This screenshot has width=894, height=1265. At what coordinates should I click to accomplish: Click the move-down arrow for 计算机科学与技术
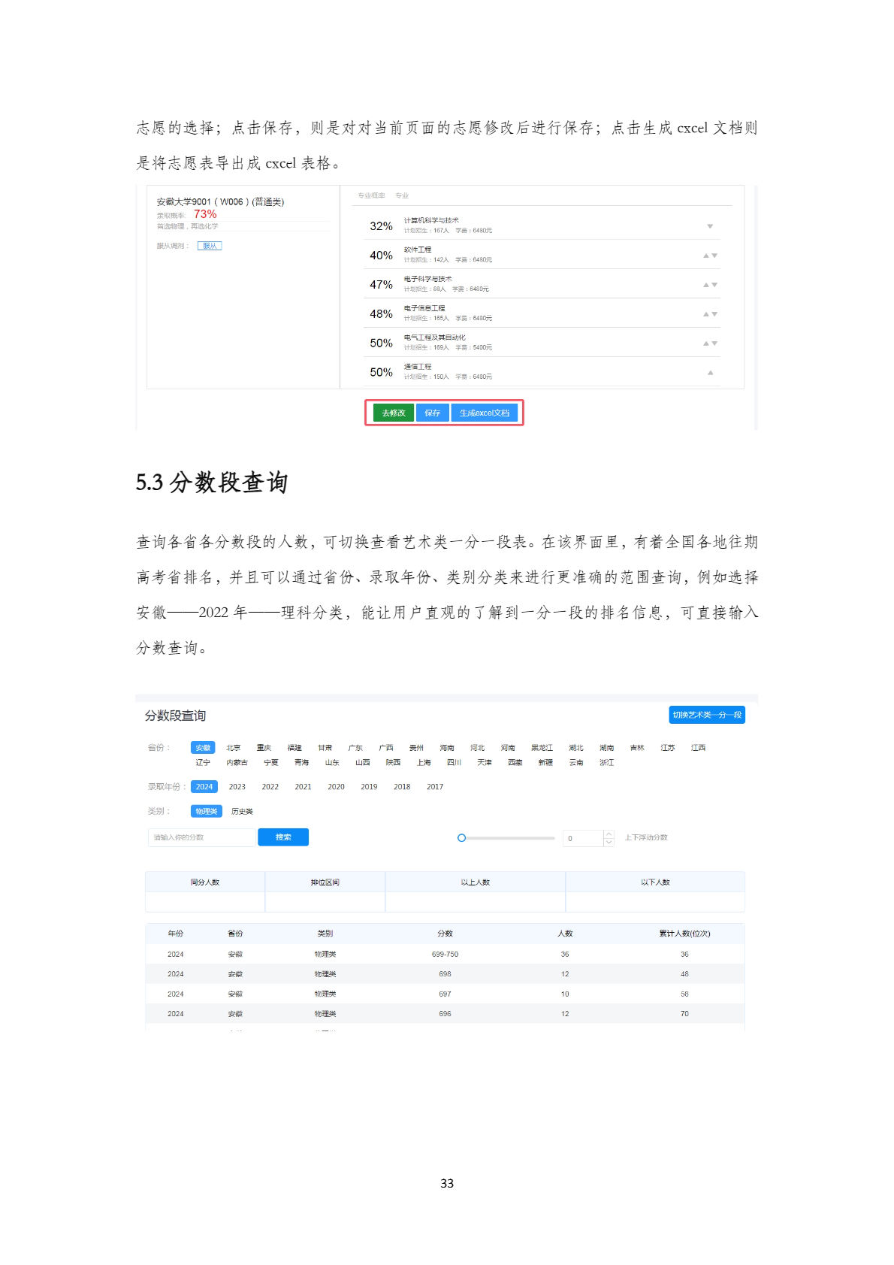coord(710,226)
